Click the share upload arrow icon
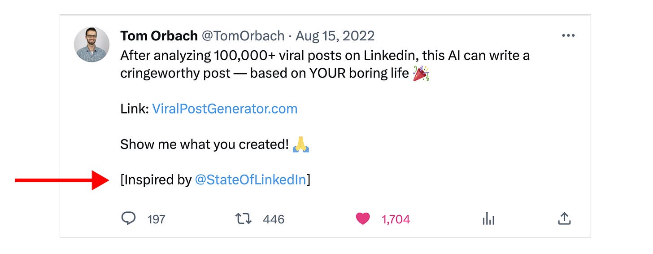The height and width of the screenshot is (254, 653). 564,219
